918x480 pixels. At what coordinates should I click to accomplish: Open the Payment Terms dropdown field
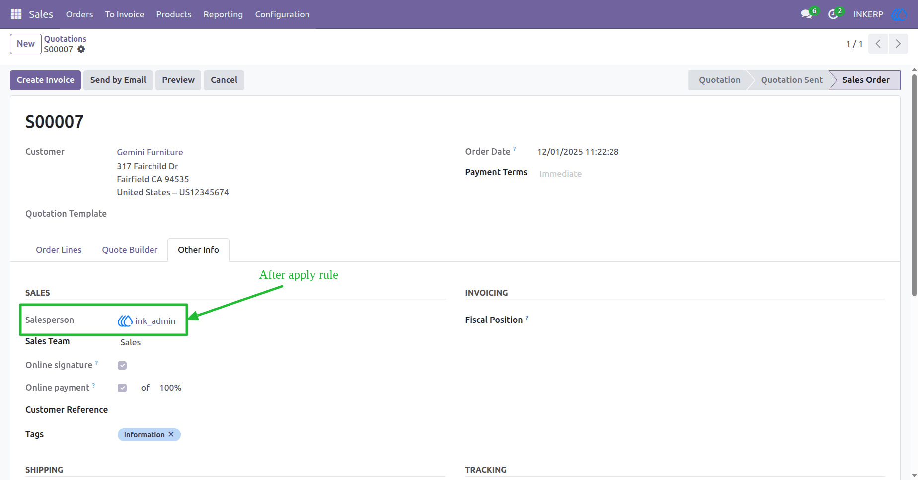click(710, 174)
